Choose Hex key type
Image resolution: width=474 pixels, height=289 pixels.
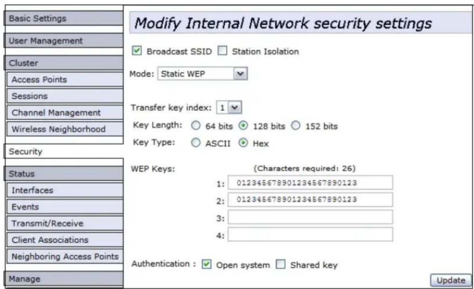point(243,143)
